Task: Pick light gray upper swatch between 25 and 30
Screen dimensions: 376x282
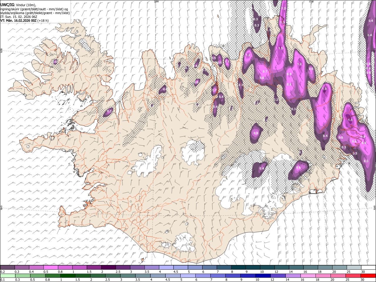Action: [x=353, y=268]
